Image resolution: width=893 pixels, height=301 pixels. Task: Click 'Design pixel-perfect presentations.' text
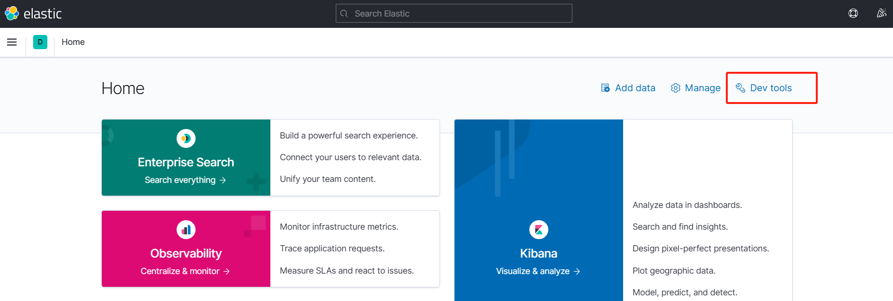701,249
